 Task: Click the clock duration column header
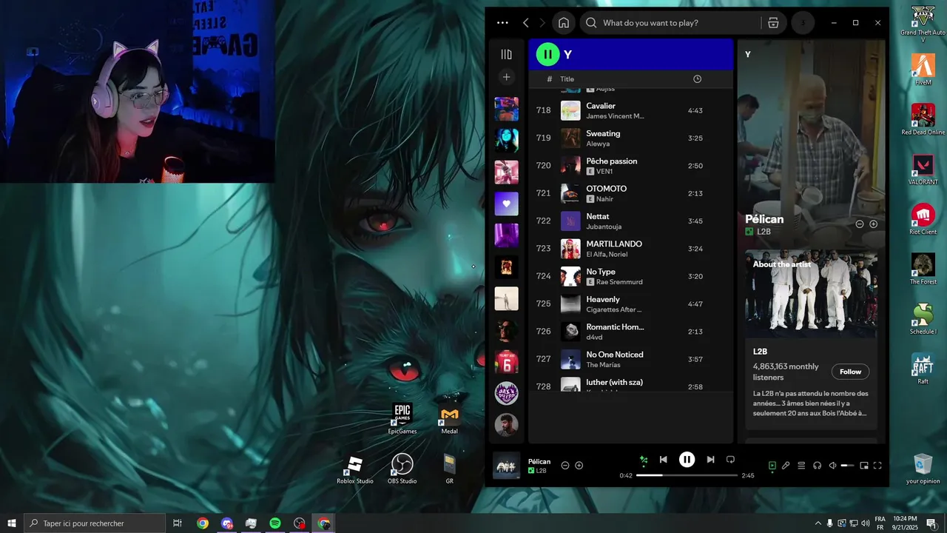[697, 79]
